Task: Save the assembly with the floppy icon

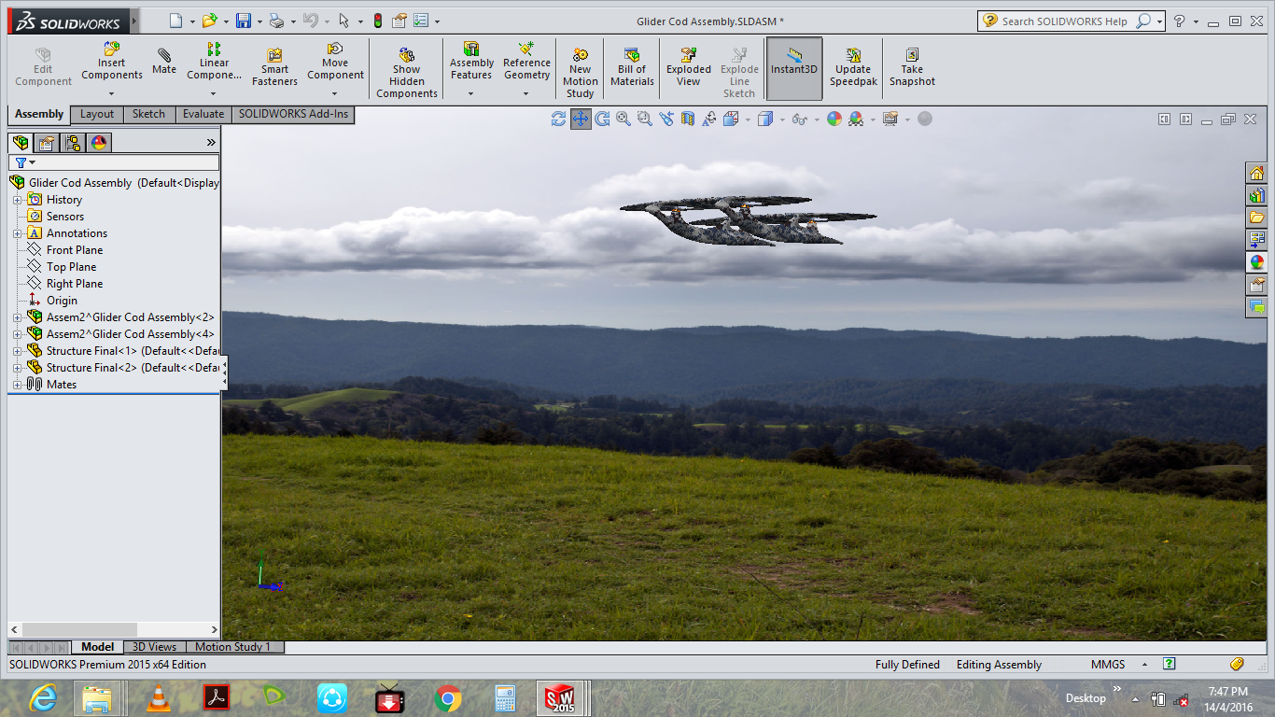Action: pyautogui.click(x=244, y=21)
